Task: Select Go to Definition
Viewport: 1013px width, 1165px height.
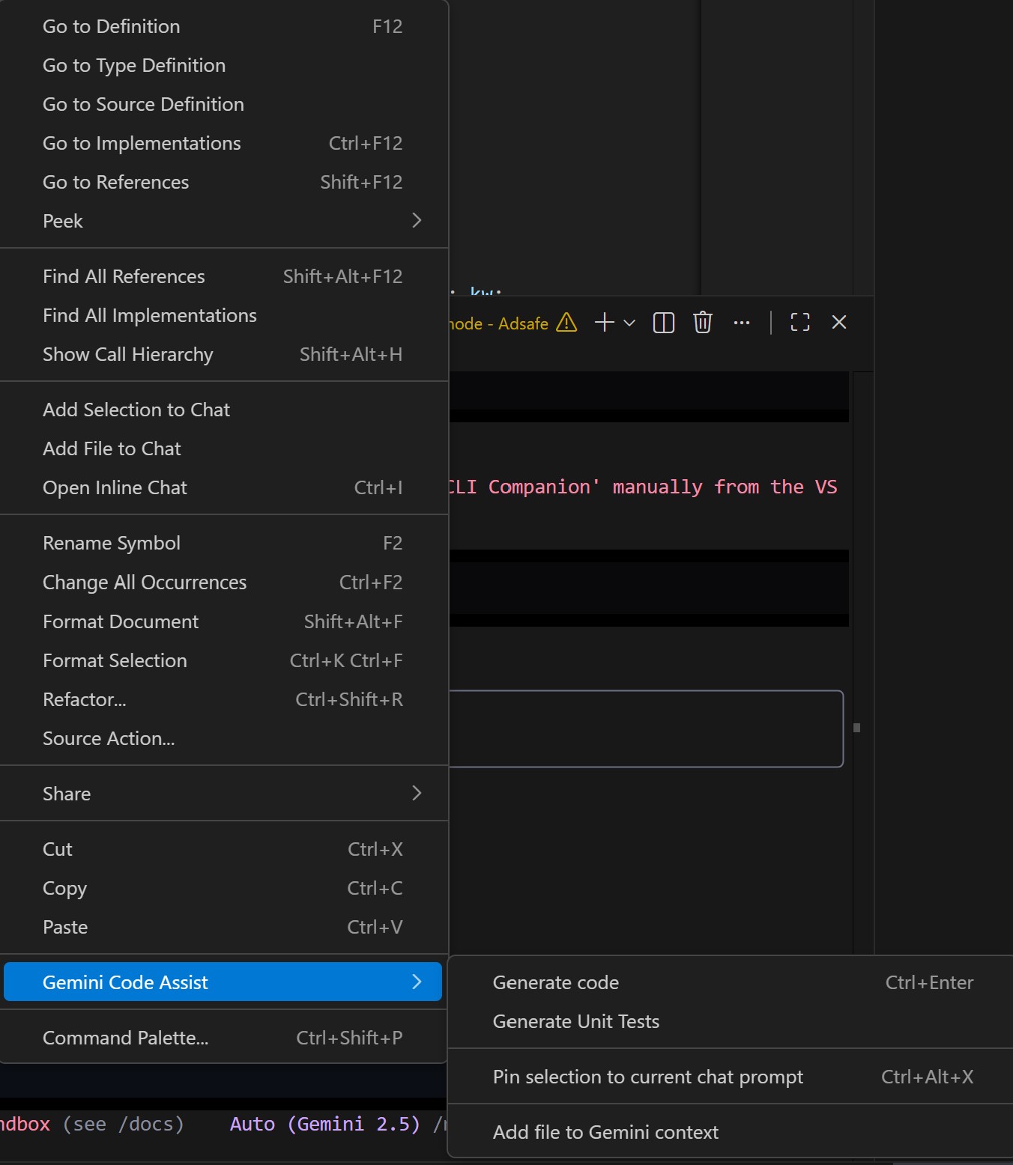Action: [x=223, y=26]
